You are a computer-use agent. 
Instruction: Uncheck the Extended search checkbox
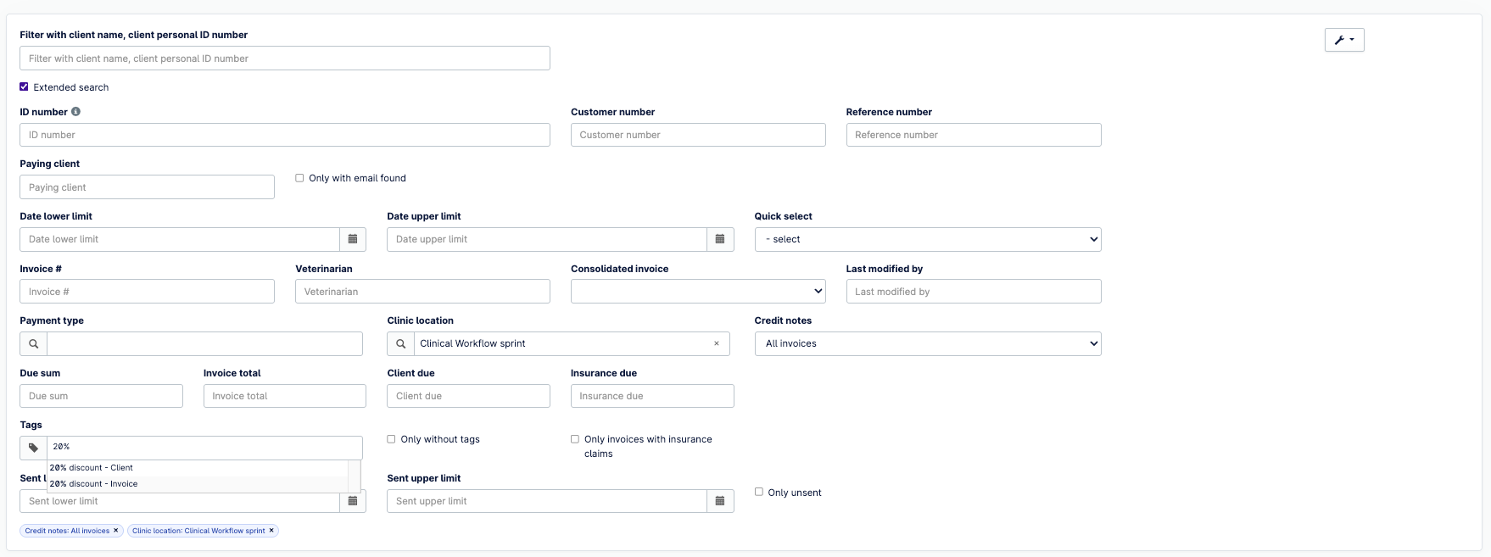pos(24,86)
